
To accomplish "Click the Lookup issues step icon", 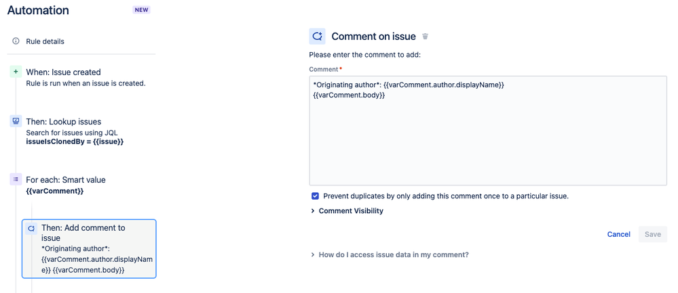I will click(16, 121).
